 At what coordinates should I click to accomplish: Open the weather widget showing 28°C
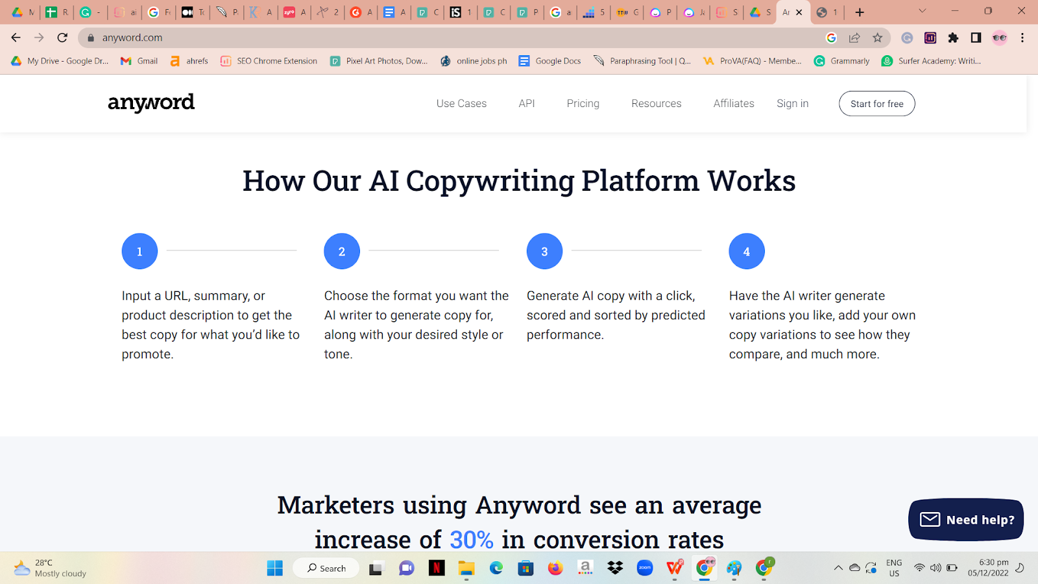pyautogui.click(x=50, y=568)
